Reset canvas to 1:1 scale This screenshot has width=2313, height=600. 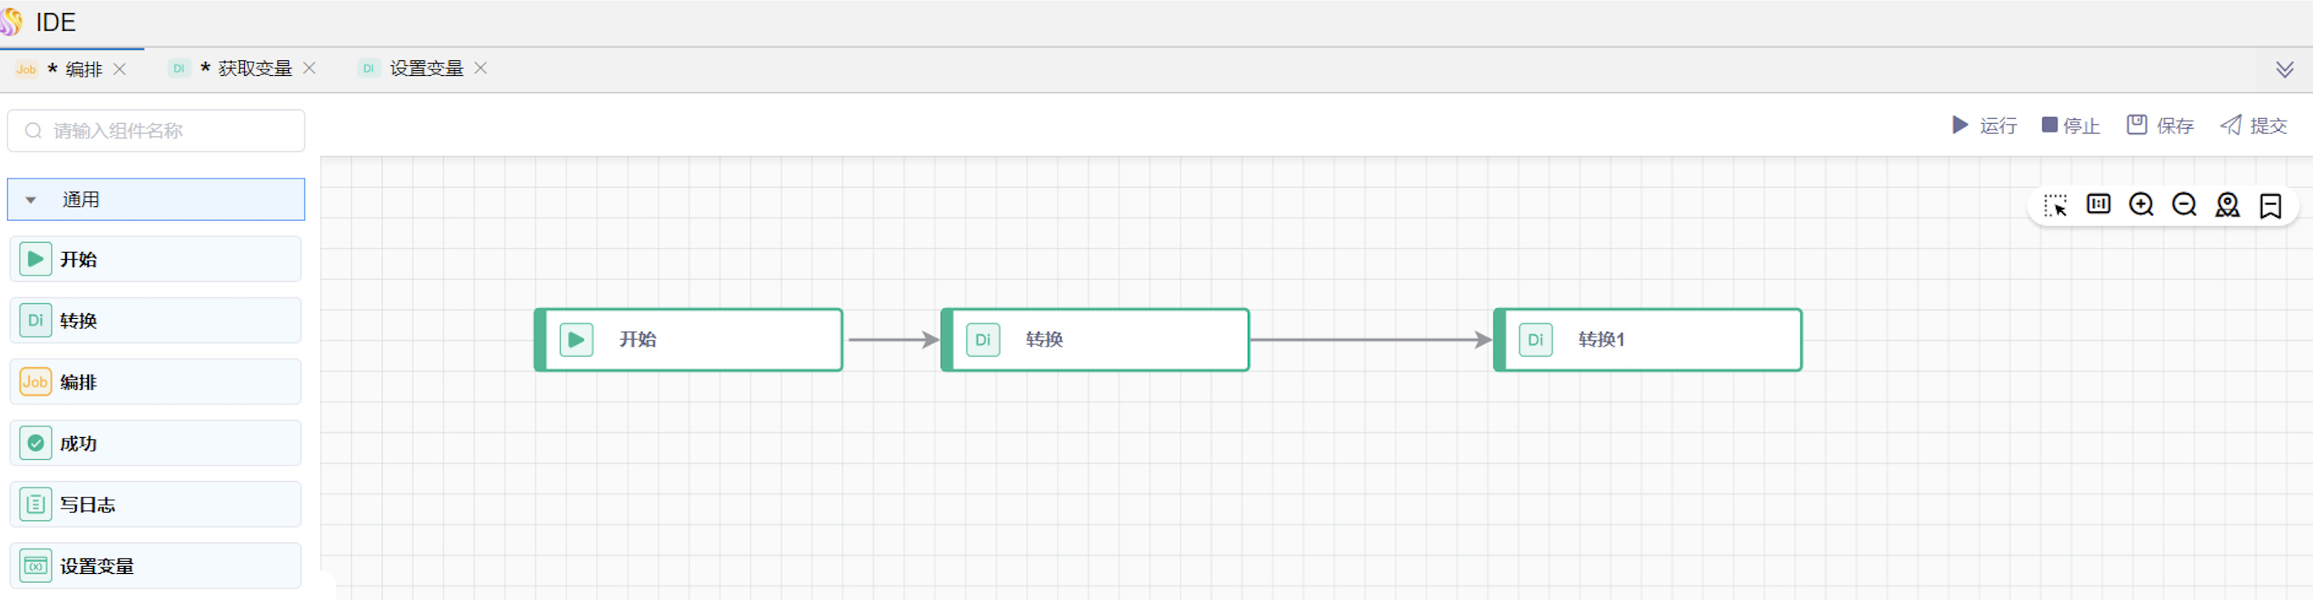pyautogui.click(x=2098, y=205)
